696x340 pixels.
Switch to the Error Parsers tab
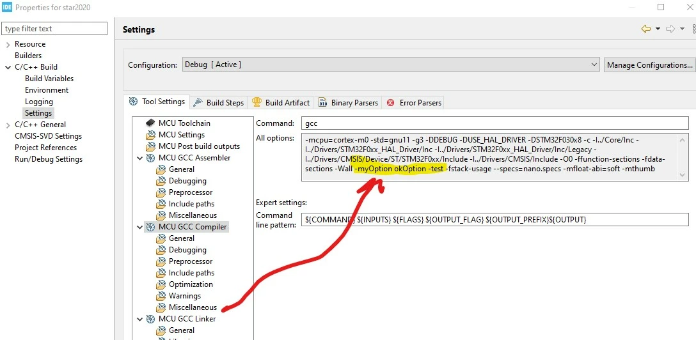click(x=414, y=102)
